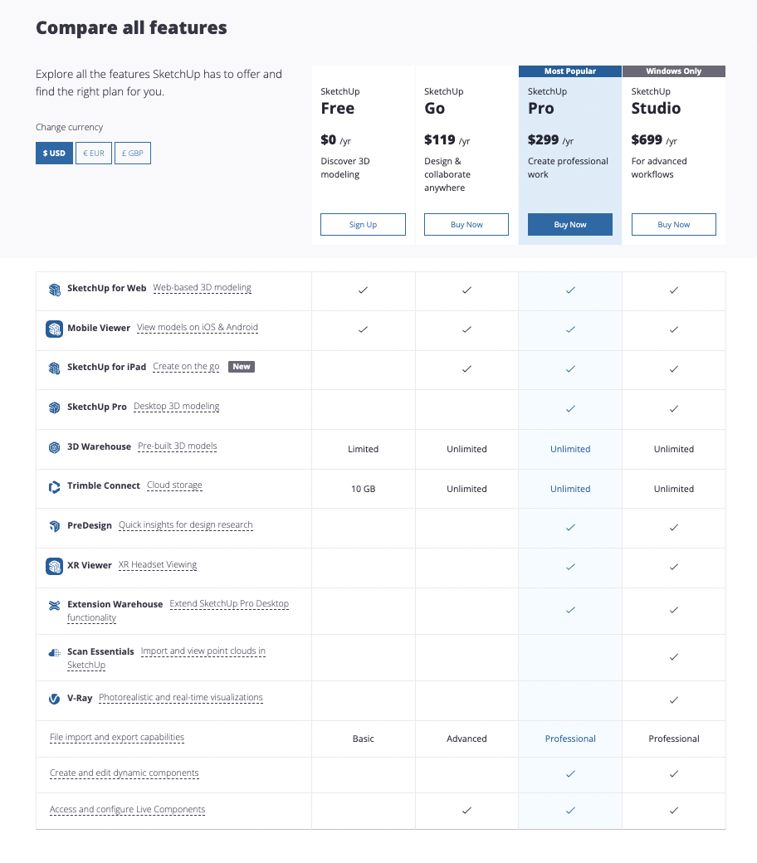
Task: Open 'Create and edit dynamic components' link
Action: (x=125, y=773)
